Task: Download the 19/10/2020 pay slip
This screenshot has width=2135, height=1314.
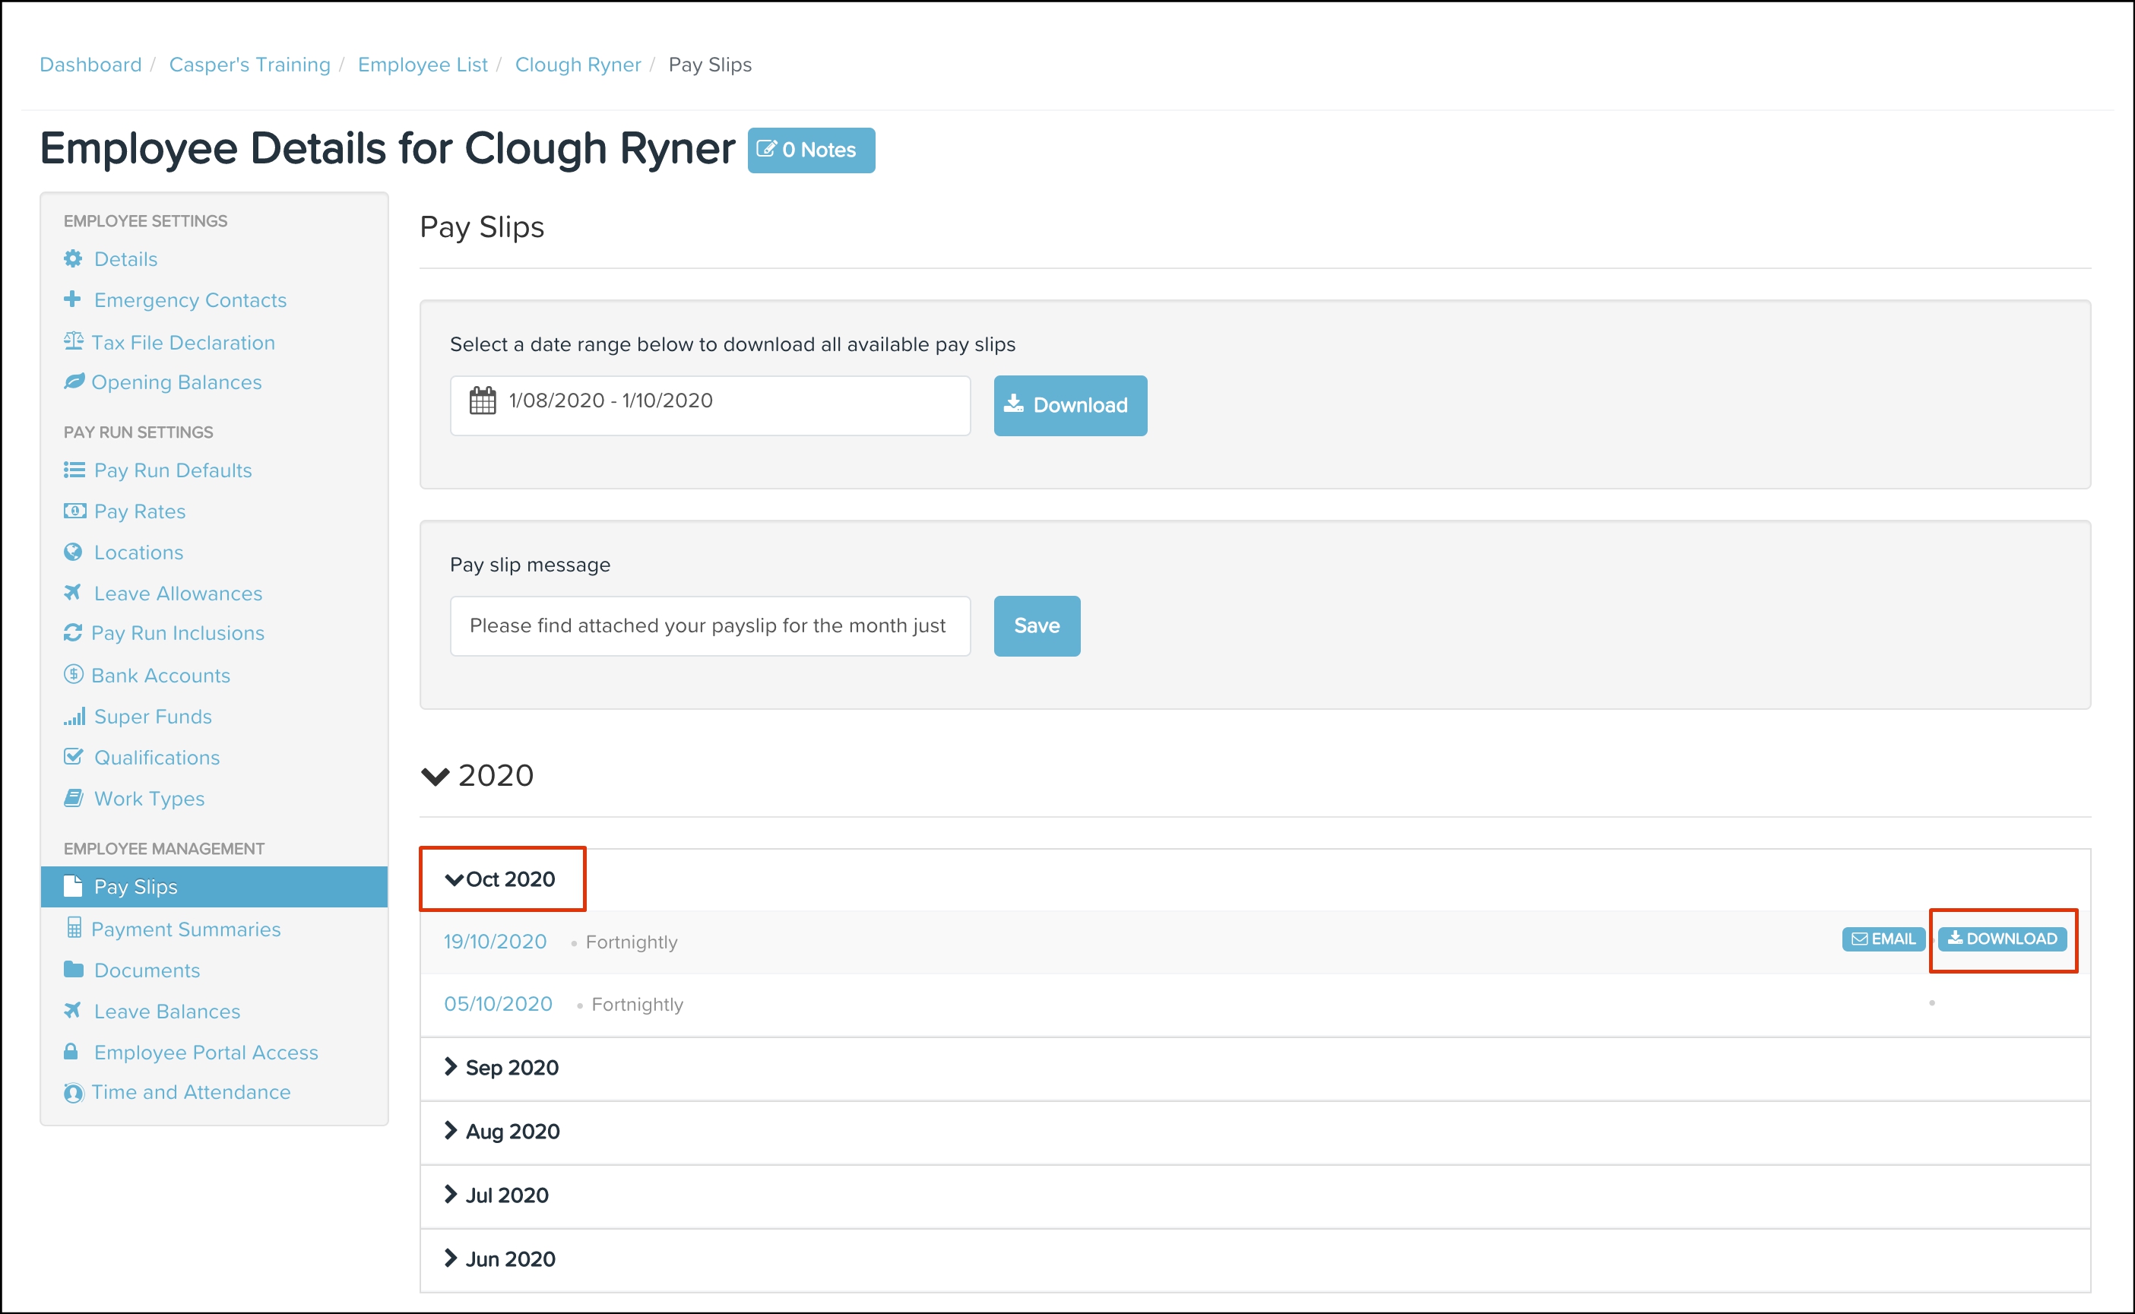Action: [x=2001, y=939]
